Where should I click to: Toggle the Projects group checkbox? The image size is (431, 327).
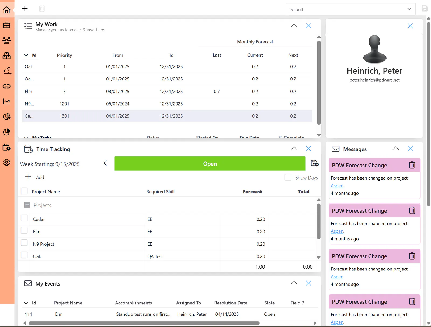pos(27,205)
